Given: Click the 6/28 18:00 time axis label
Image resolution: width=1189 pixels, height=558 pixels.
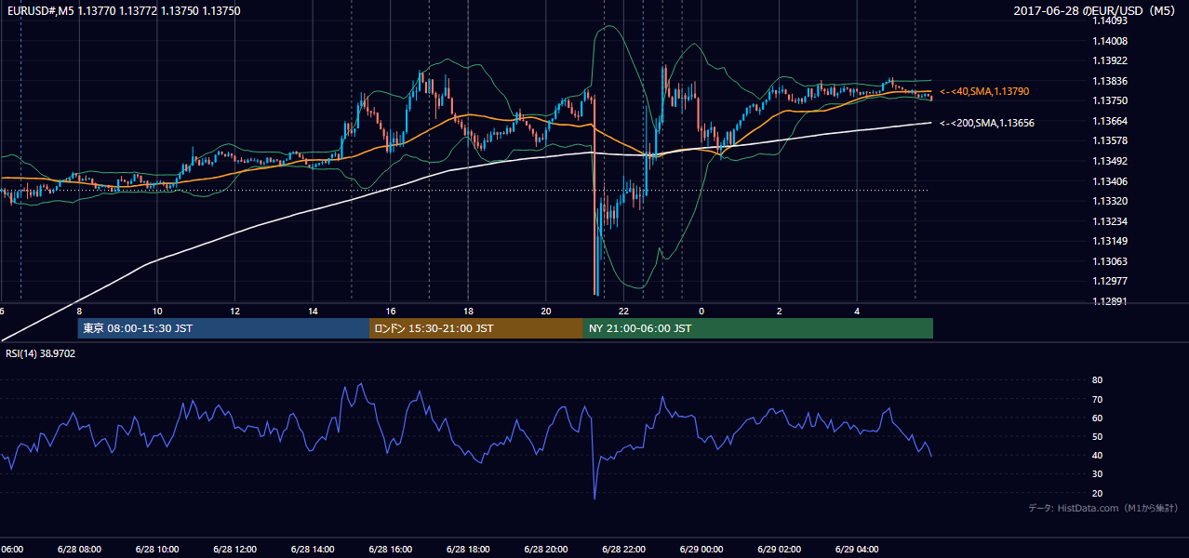Looking at the screenshot, I should tap(468, 550).
